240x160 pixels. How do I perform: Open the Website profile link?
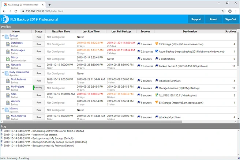[x=15, y=101]
